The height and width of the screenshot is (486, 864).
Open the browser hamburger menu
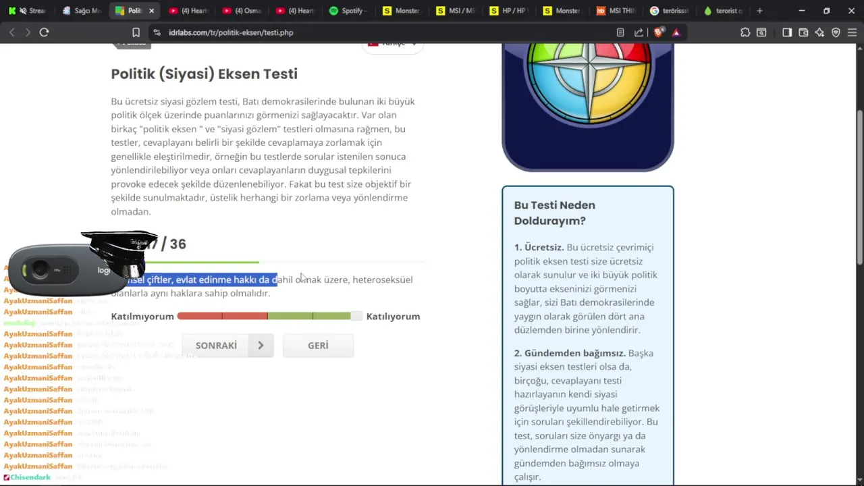tap(852, 32)
